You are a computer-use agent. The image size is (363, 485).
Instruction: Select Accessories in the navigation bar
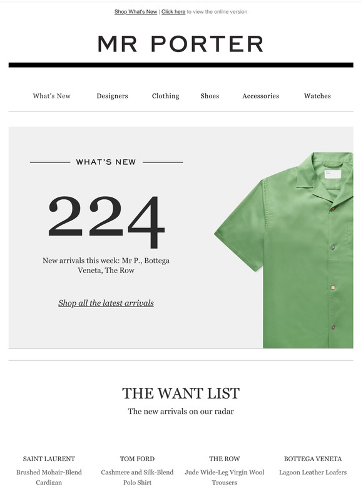tap(261, 96)
